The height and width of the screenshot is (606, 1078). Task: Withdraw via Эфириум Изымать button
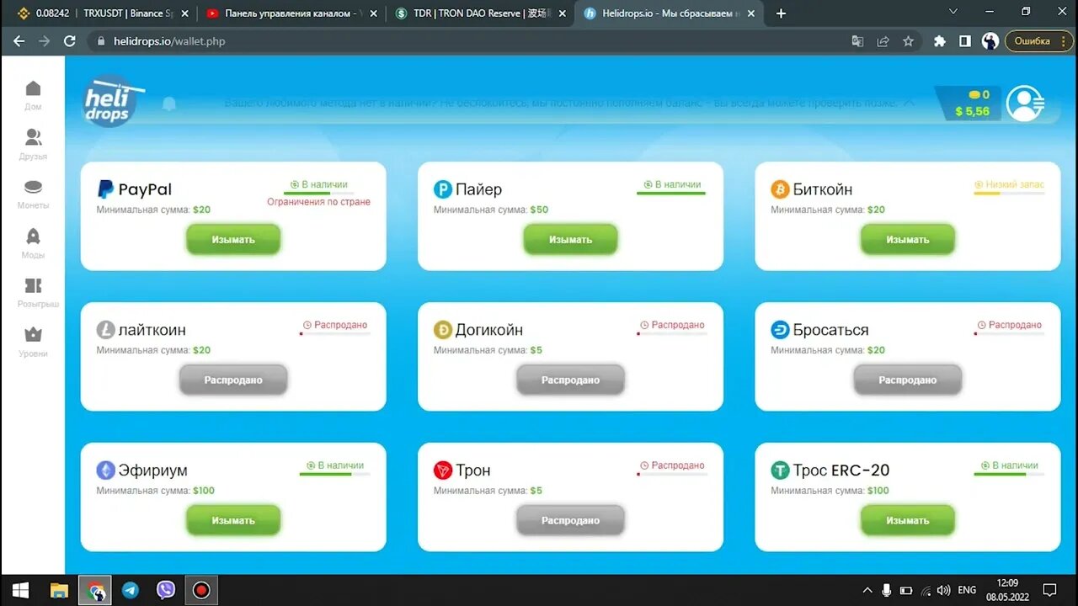point(233,521)
